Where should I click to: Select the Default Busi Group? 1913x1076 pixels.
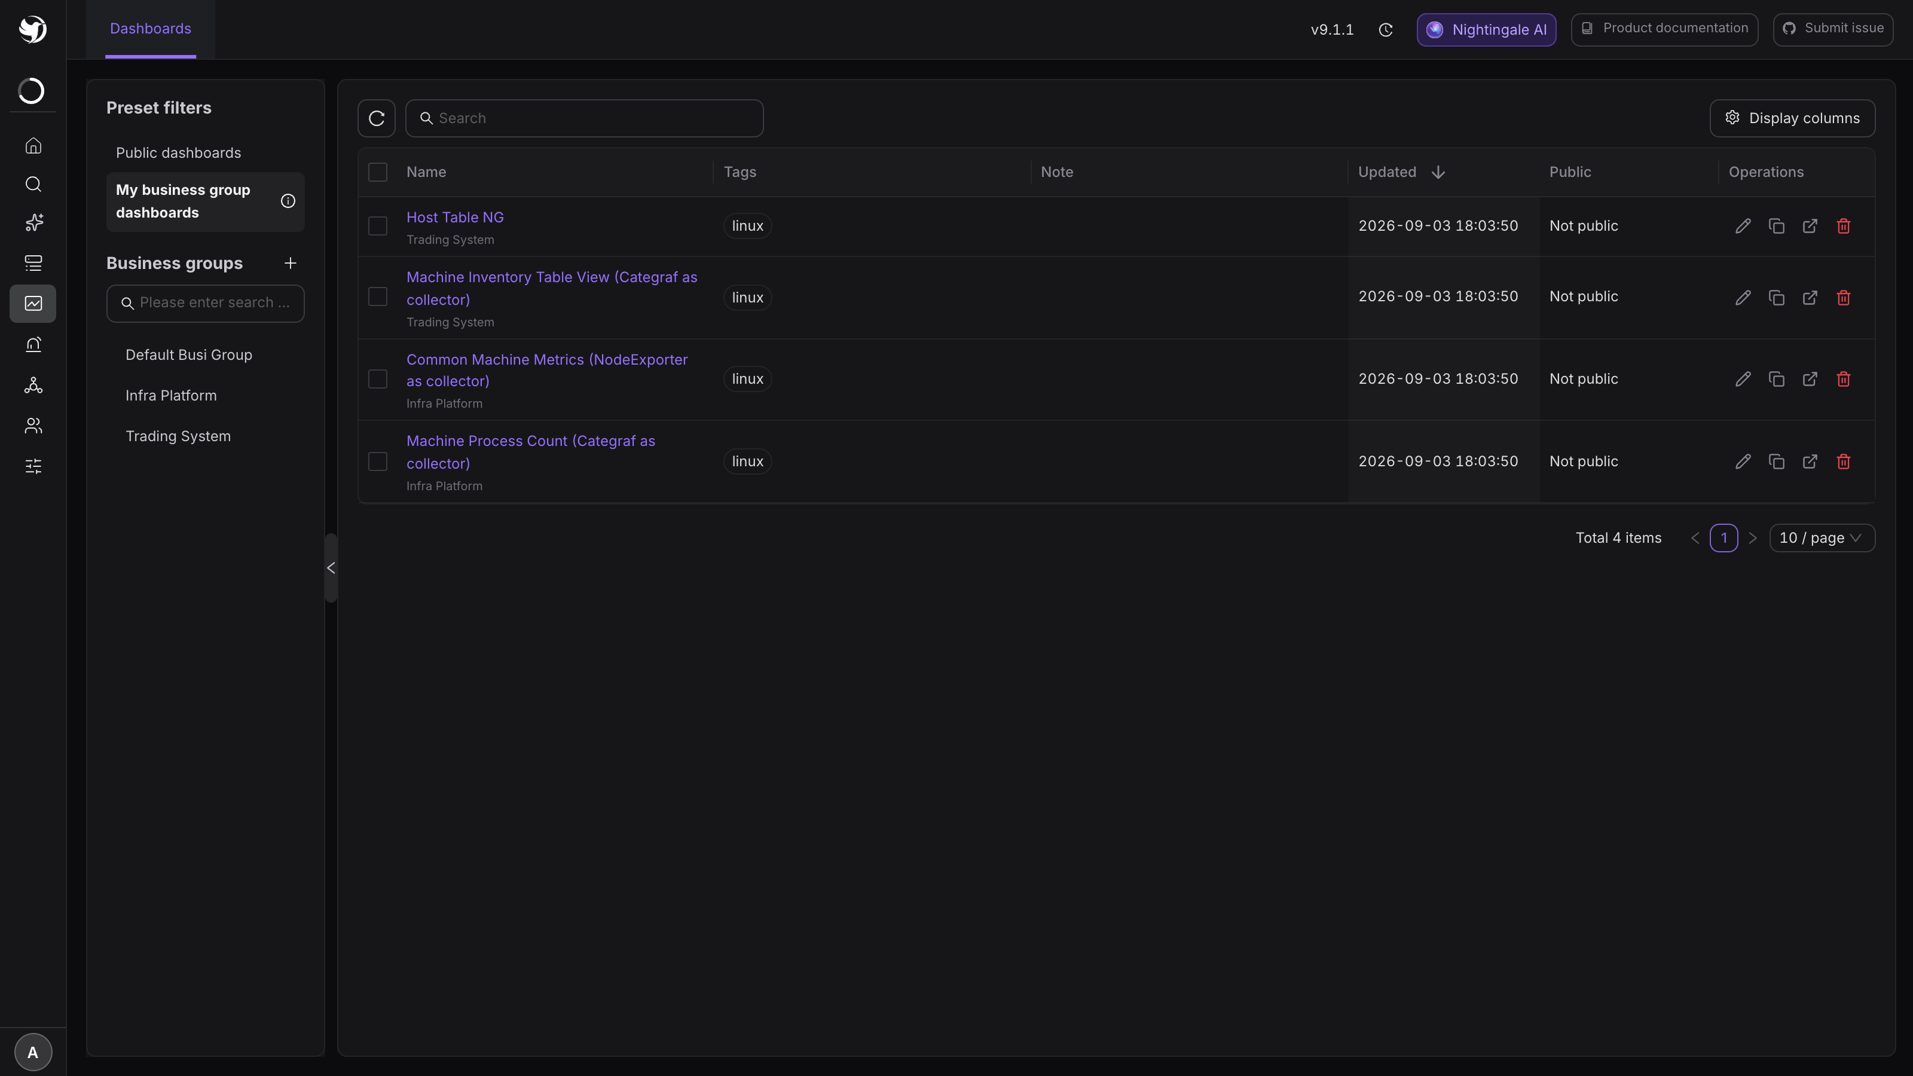click(189, 355)
